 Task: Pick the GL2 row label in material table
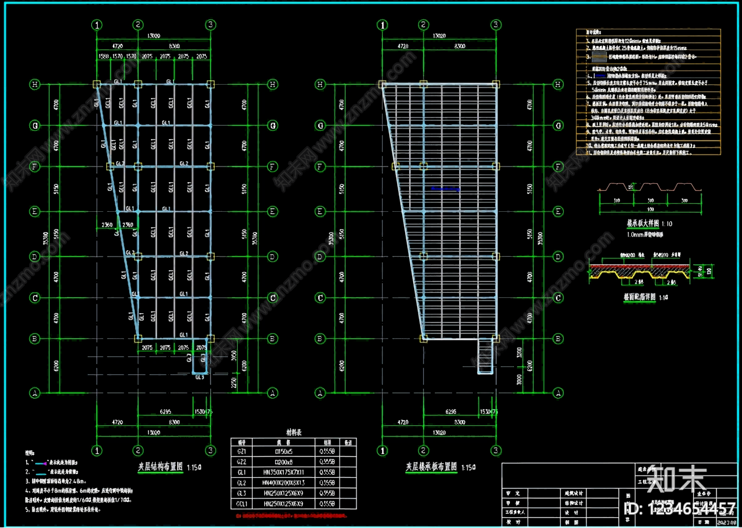tap(241, 483)
